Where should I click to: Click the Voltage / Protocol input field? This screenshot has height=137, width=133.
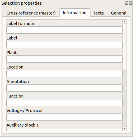(64, 117)
